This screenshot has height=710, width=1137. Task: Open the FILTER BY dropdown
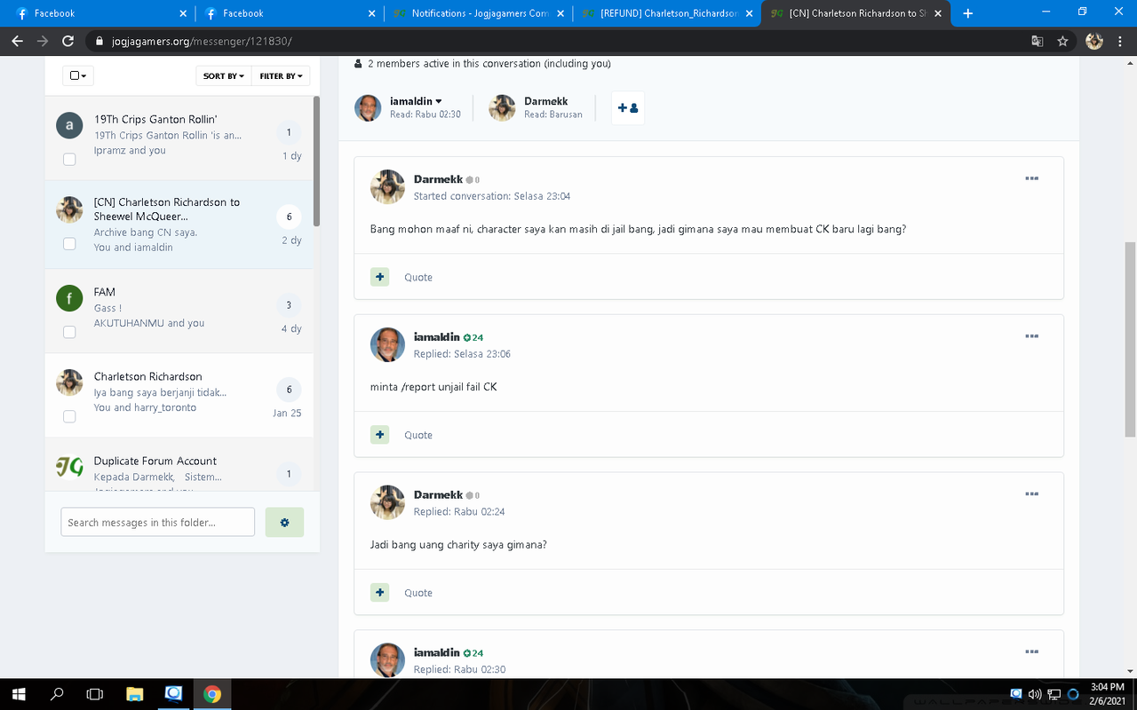[x=281, y=76]
